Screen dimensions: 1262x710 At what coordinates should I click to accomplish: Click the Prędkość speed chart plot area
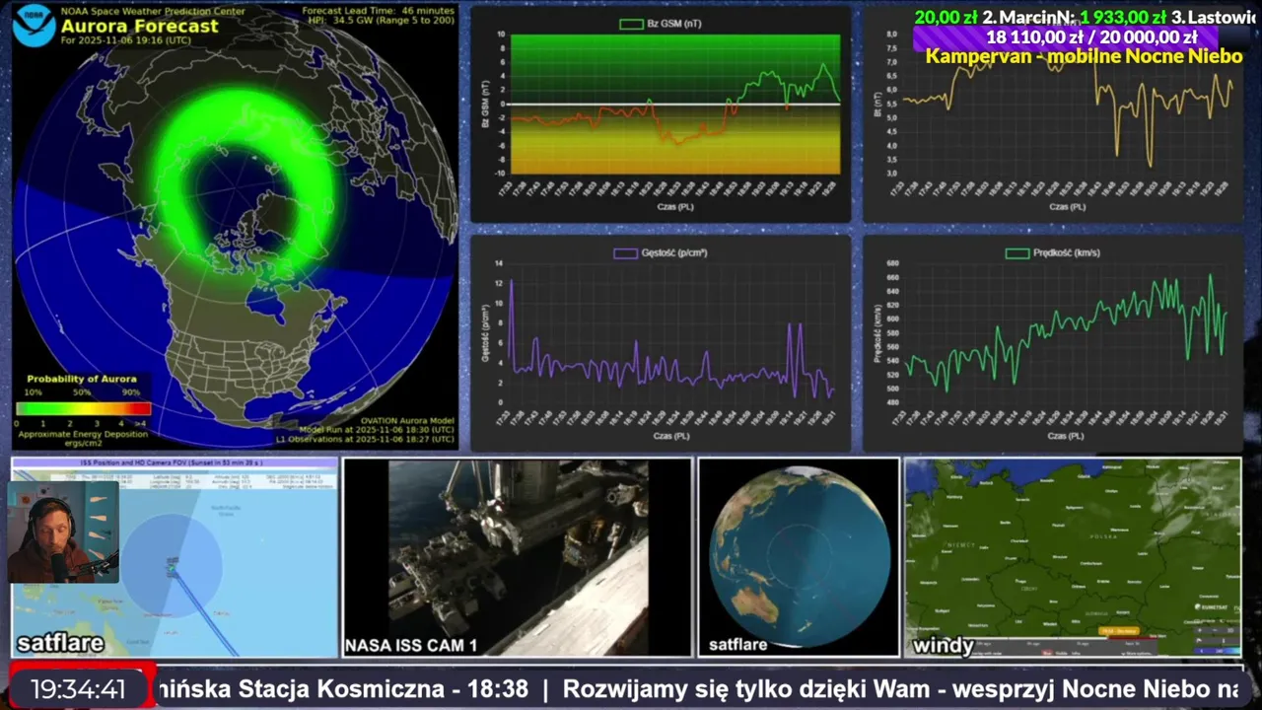1066,332
